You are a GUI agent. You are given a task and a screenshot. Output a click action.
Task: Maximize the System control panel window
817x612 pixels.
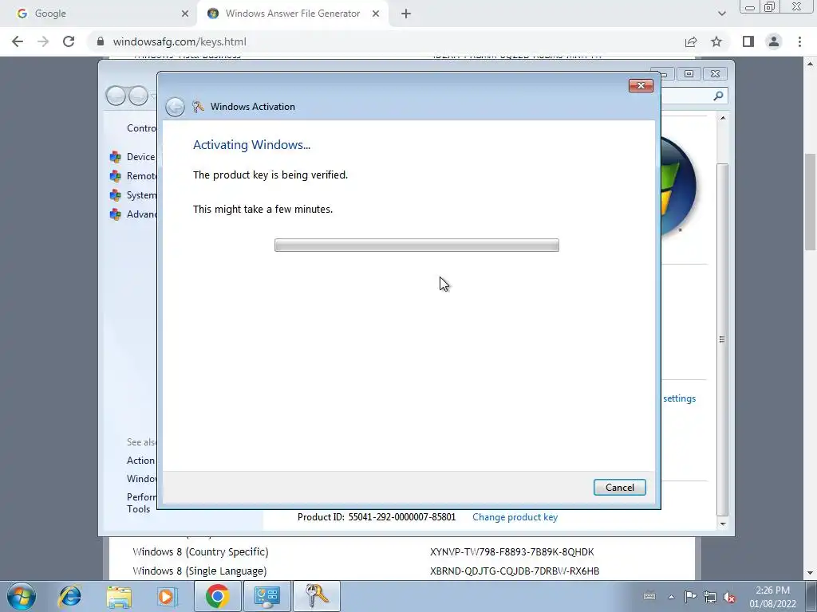[689, 74]
